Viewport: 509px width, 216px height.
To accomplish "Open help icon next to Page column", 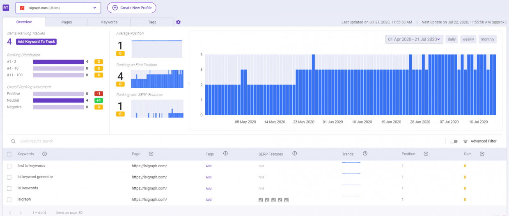I will click(151, 154).
